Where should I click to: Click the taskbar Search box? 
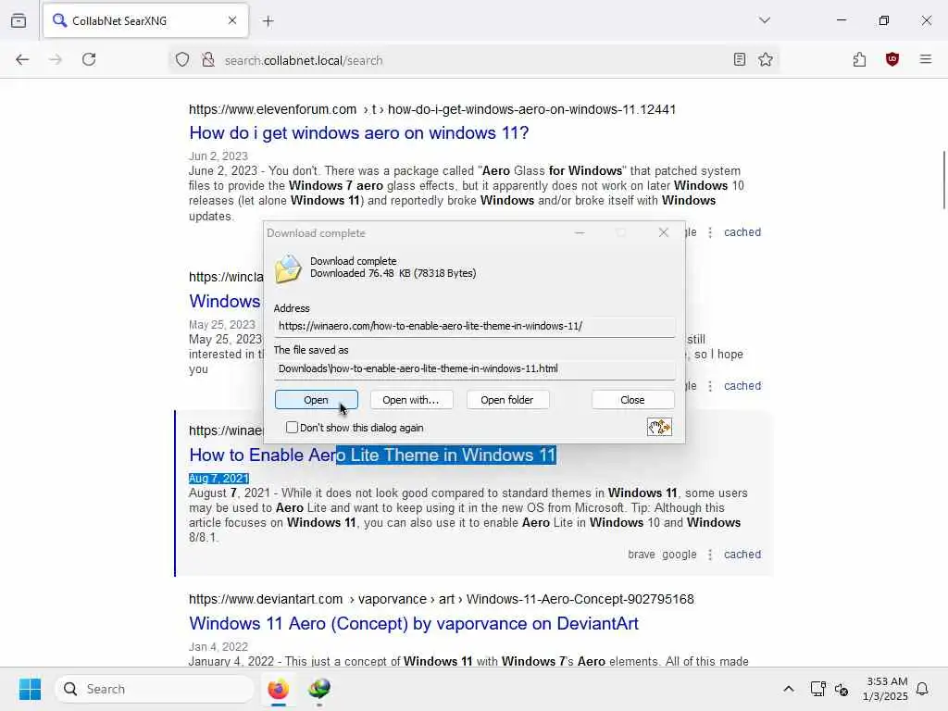[x=155, y=689]
